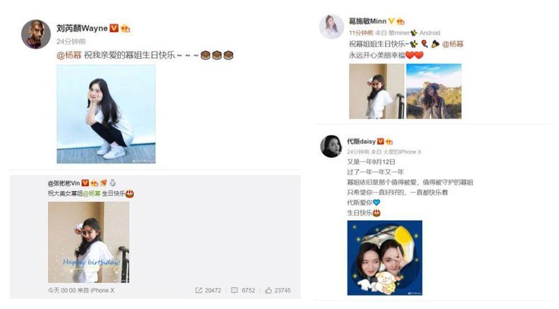The width and height of the screenshot is (559, 309).
Task: Click verified V badge beside 代斯daisy
Action: coord(380,141)
